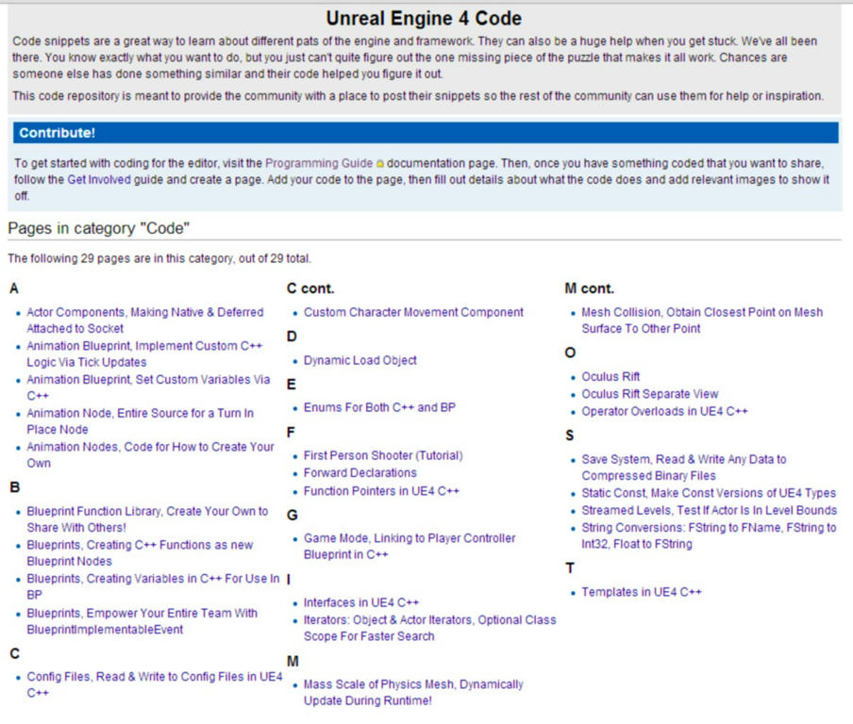
Task: Open Function Pointers in UE4 C++
Action: pyautogui.click(x=381, y=491)
